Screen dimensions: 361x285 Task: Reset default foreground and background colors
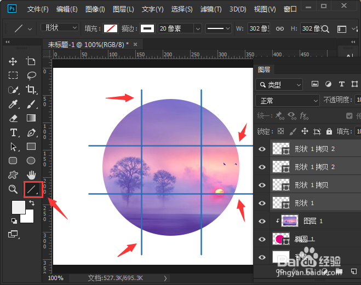(x=14, y=220)
